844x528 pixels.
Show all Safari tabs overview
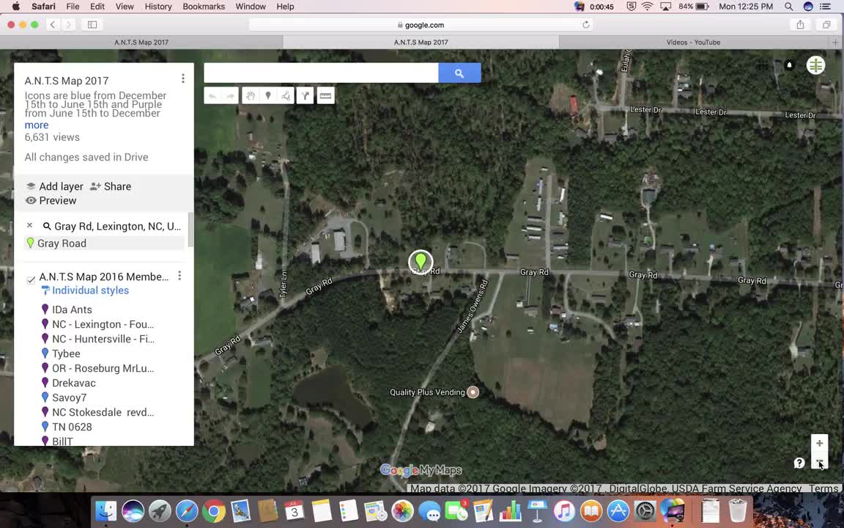826,25
